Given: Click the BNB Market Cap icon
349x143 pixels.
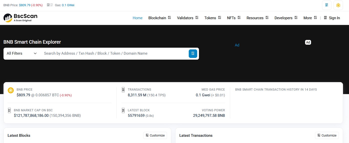Looking at the screenshot, I should pos(9,110).
